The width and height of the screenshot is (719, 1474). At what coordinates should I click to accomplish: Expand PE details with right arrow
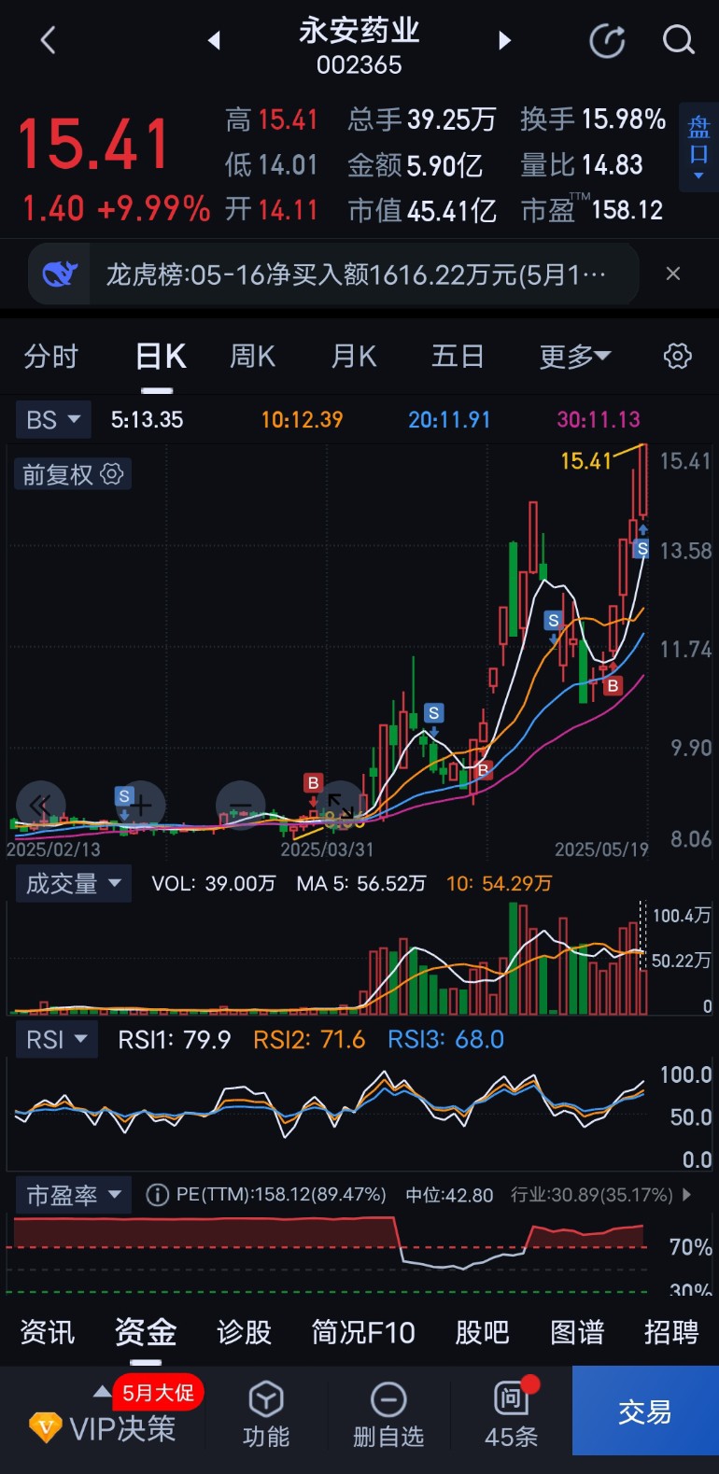point(688,1195)
